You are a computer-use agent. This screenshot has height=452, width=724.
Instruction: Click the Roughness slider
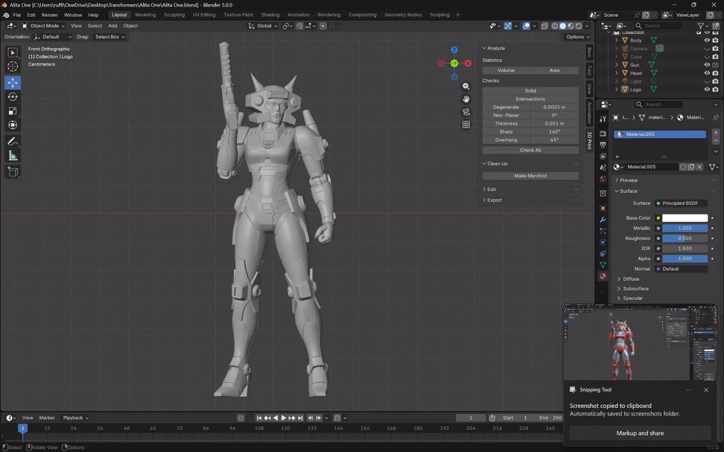click(685, 238)
